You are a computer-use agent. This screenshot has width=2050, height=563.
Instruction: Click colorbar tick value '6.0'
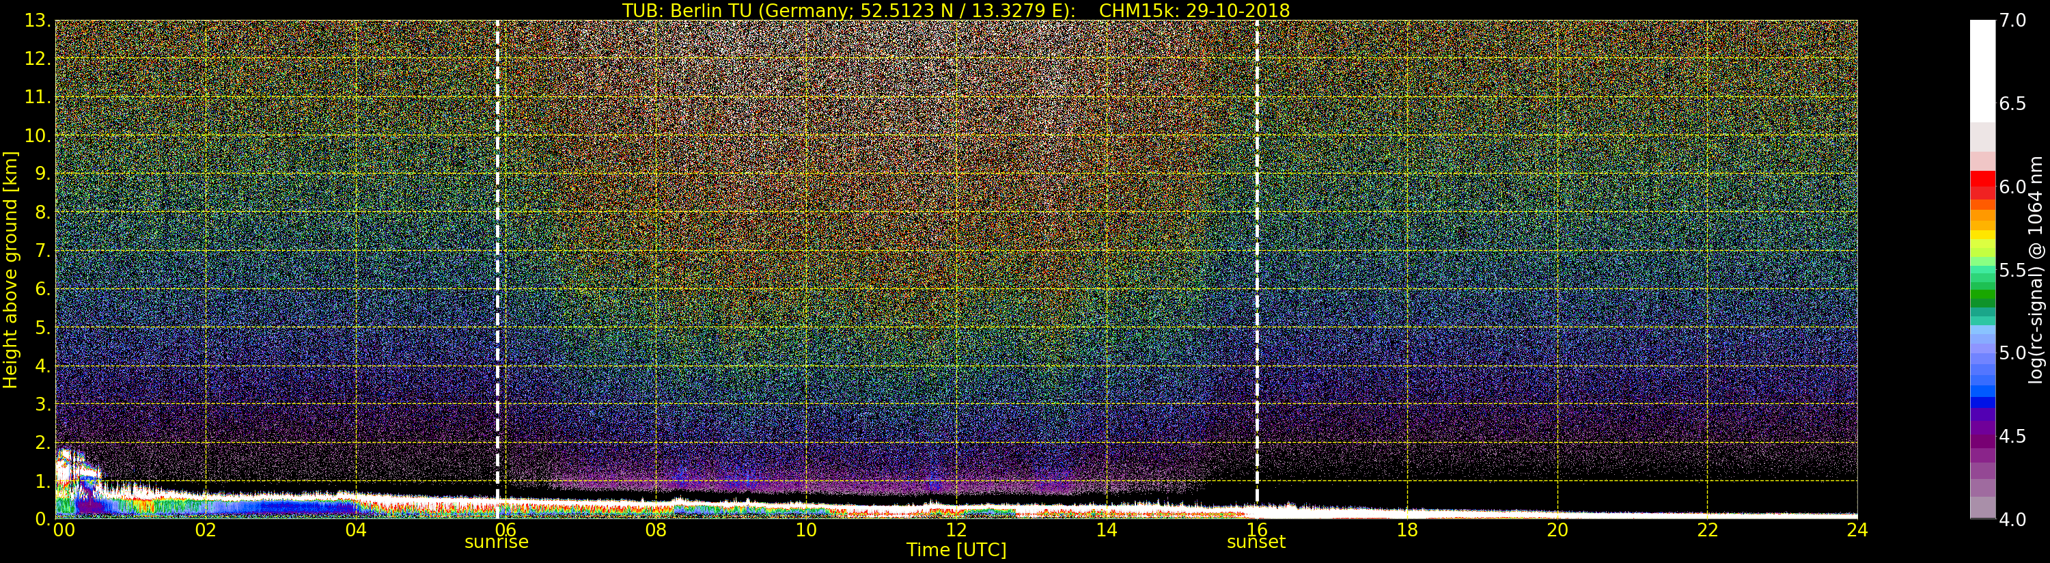(2012, 187)
